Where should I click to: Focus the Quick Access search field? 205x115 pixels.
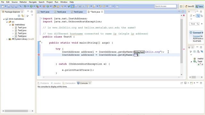(165, 6)
